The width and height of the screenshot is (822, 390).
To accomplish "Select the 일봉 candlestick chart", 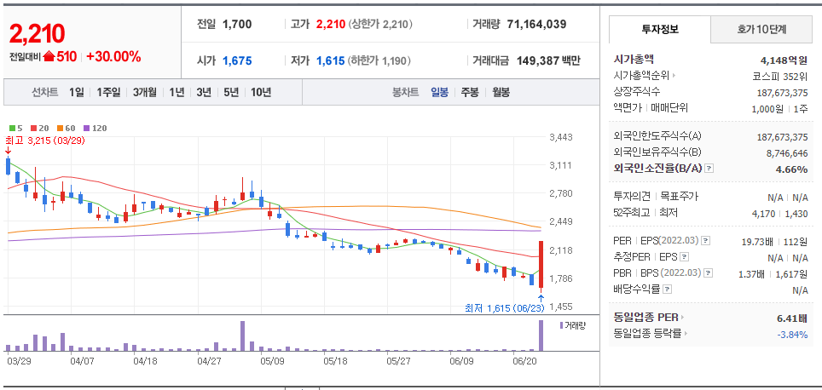I will (439, 93).
